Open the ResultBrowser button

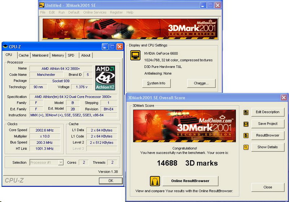click(268, 135)
